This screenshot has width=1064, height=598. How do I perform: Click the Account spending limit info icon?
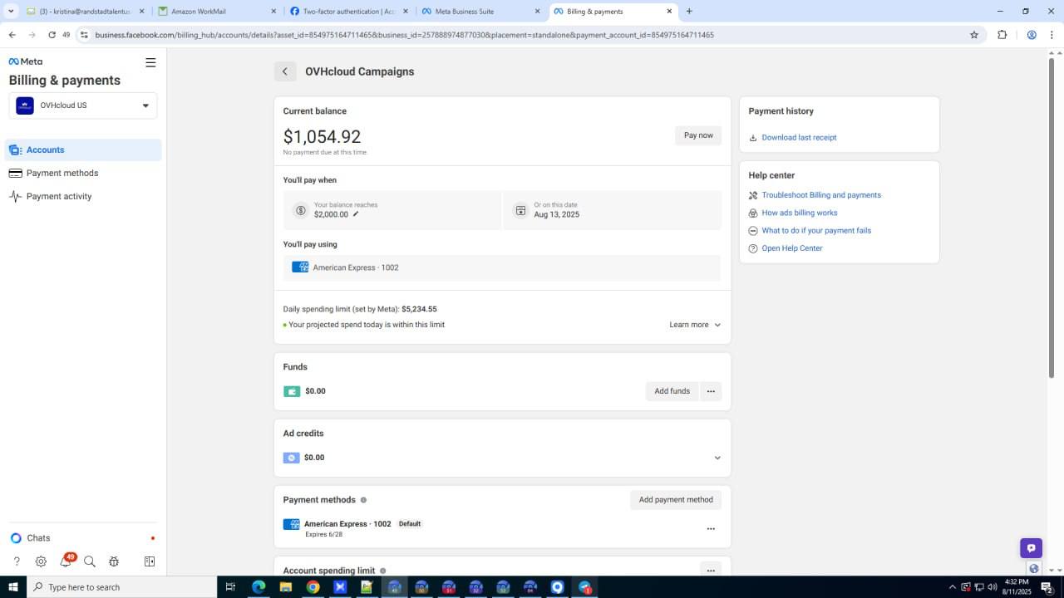click(383, 571)
